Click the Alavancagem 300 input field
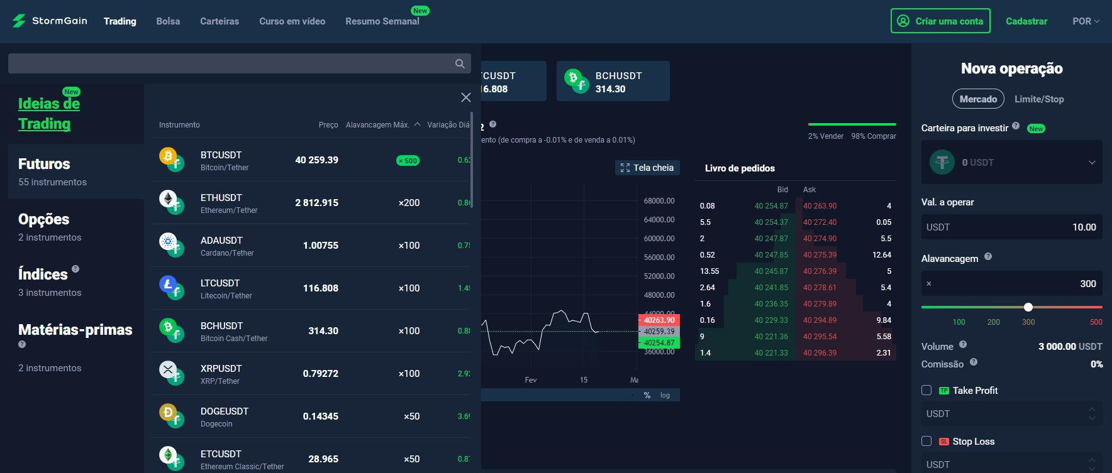 [x=1012, y=283]
